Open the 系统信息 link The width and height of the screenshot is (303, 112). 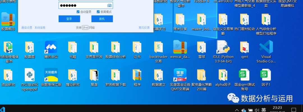click(x=40, y=28)
